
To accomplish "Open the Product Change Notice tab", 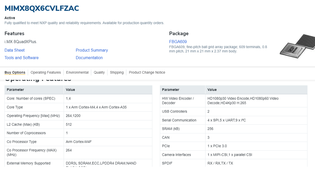I will click(x=147, y=72).
